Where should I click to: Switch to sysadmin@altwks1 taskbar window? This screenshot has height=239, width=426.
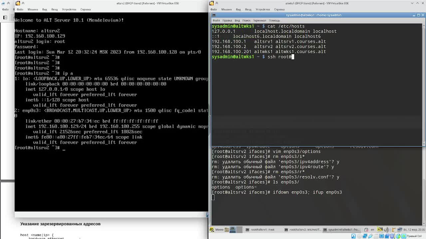341,229
